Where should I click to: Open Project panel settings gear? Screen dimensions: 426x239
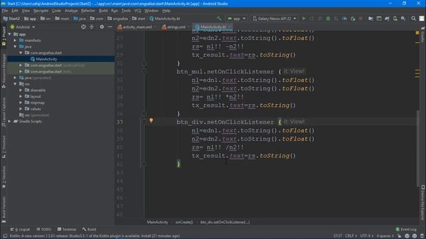click(102, 27)
